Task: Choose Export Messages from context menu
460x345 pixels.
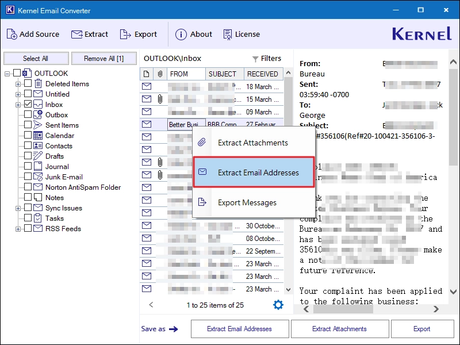Action: [254, 202]
